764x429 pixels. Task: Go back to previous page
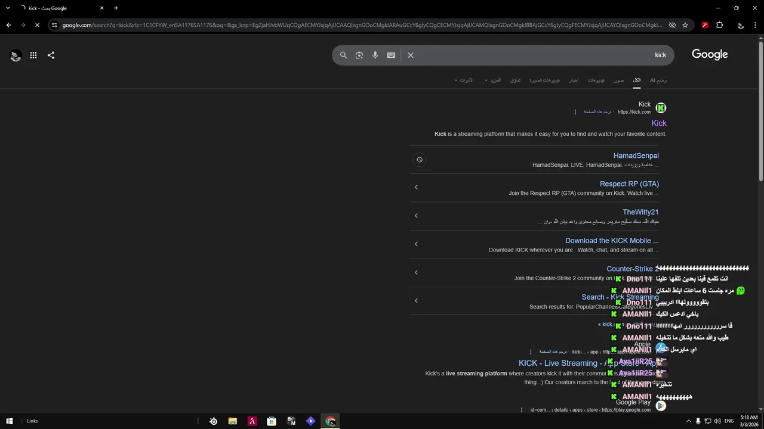pyautogui.click(x=8, y=25)
